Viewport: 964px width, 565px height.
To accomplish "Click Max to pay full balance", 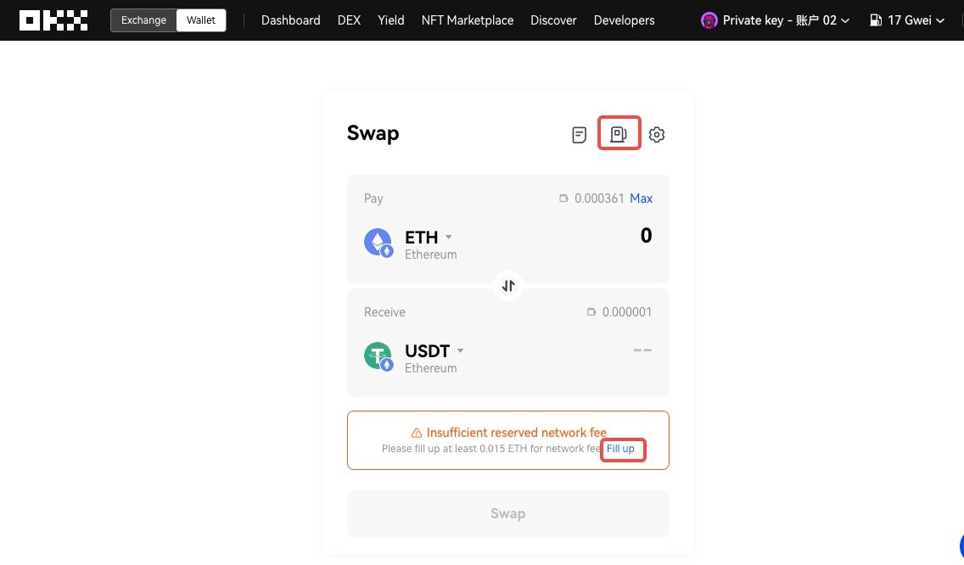I will click(641, 199).
